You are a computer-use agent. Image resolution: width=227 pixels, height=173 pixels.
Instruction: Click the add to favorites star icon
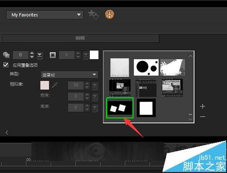pyautogui.click(x=93, y=14)
